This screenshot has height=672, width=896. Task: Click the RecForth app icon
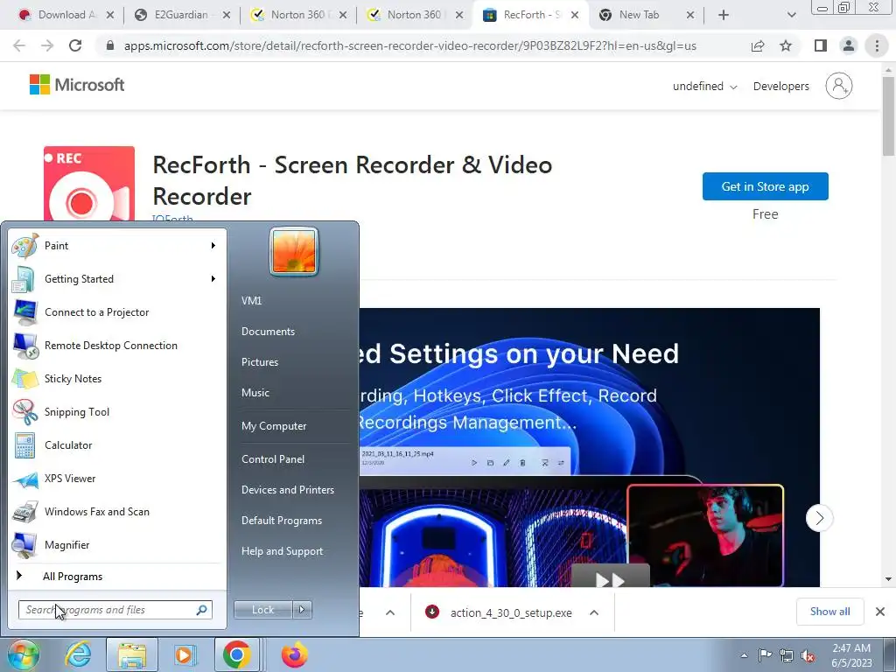pyautogui.click(x=89, y=184)
